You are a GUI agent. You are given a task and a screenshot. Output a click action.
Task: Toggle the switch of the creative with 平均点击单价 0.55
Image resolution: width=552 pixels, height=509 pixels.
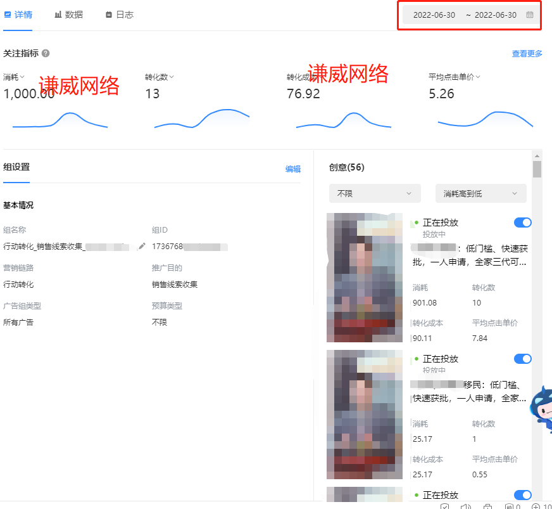point(522,359)
